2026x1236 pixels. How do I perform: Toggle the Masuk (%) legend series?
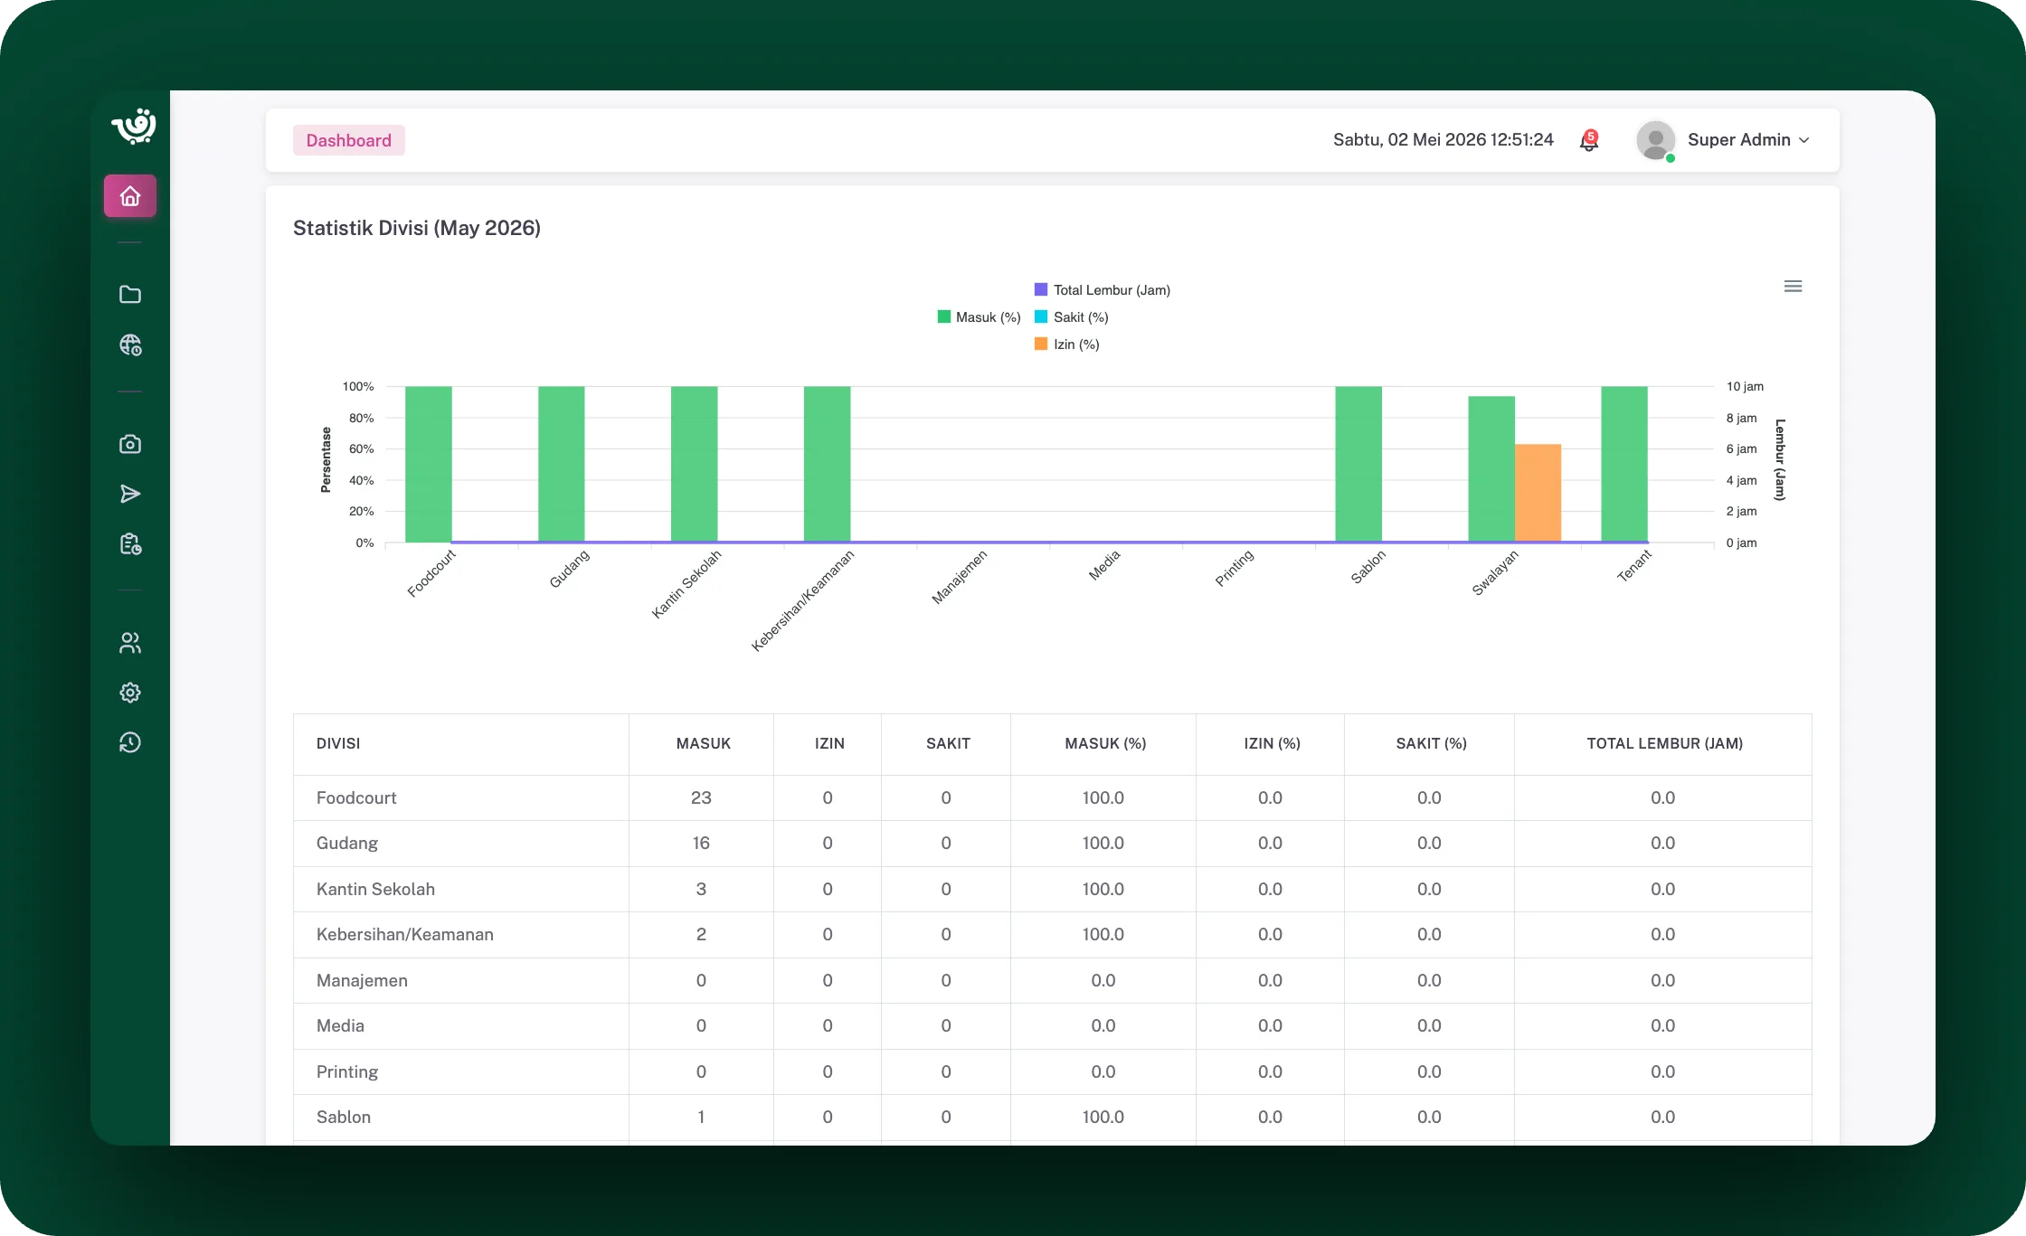pos(979,317)
